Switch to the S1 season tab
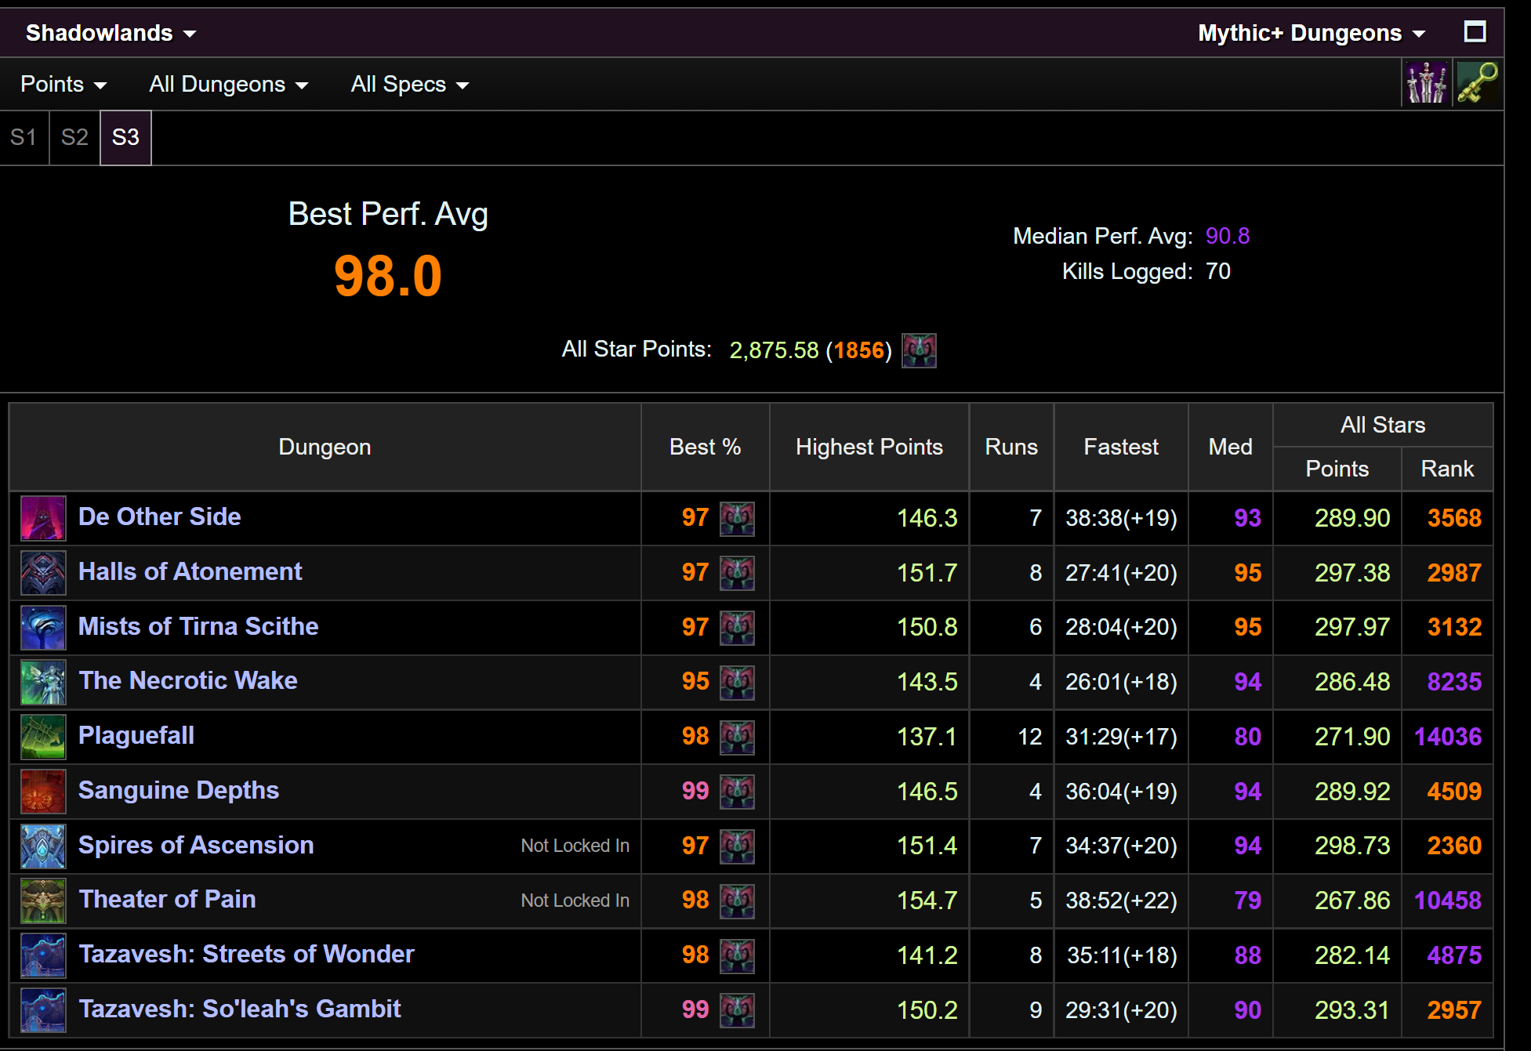The width and height of the screenshot is (1531, 1051). click(x=24, y=137)
